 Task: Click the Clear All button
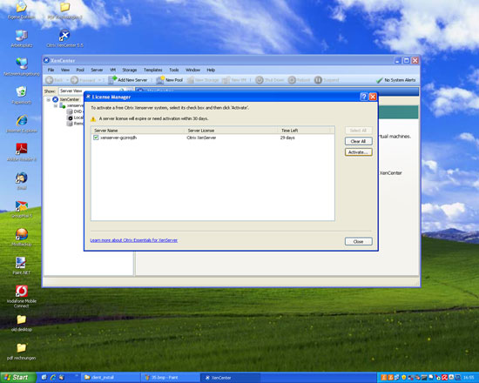358,141
